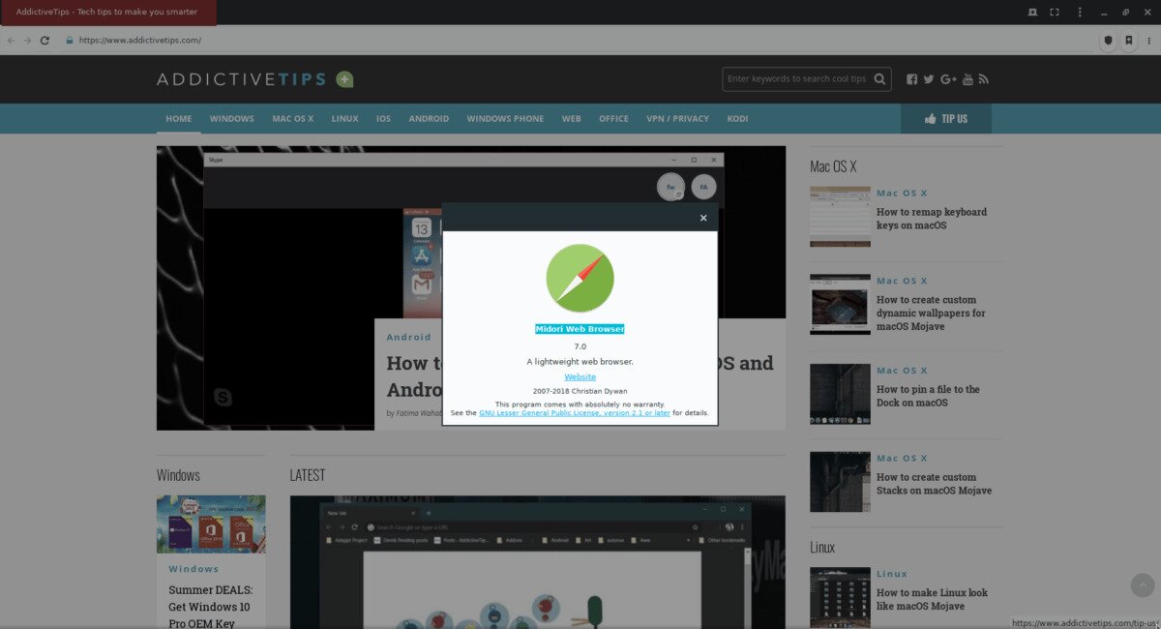Reload the page with the refresh icon
This screenshot has height=629, width=1161.
point(45,41)
